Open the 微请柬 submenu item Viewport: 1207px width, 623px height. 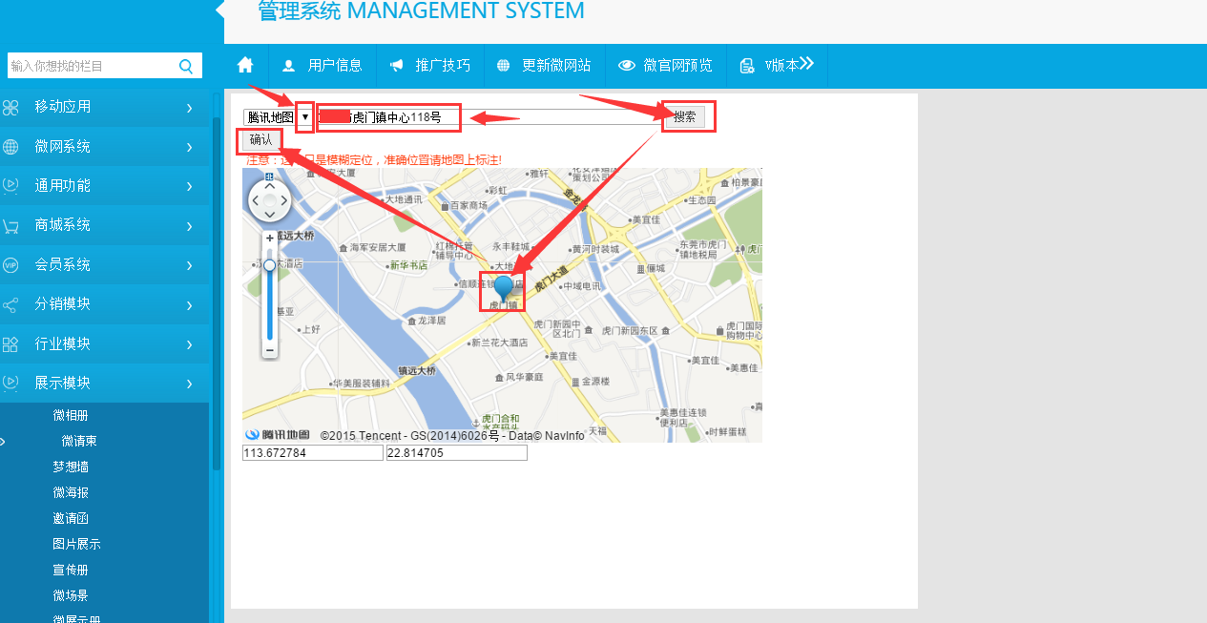pyautogui.click(x=79, y=442)
